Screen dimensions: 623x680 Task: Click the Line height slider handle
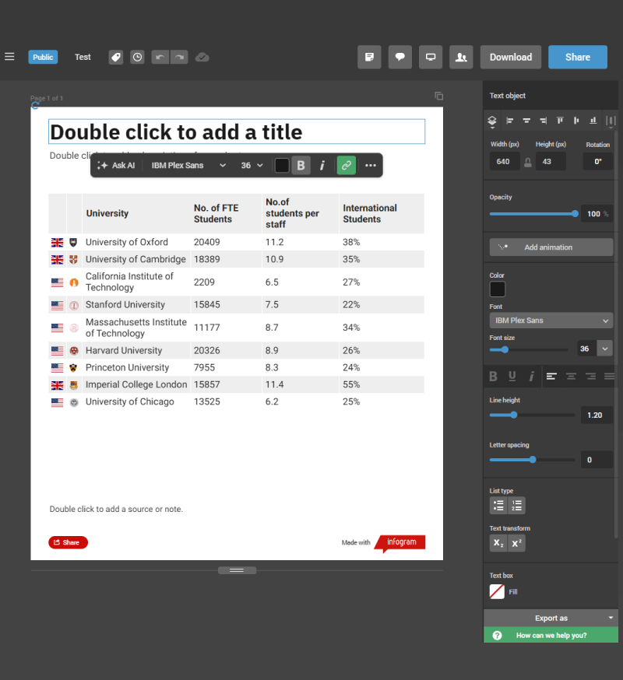tap(514, 415)
